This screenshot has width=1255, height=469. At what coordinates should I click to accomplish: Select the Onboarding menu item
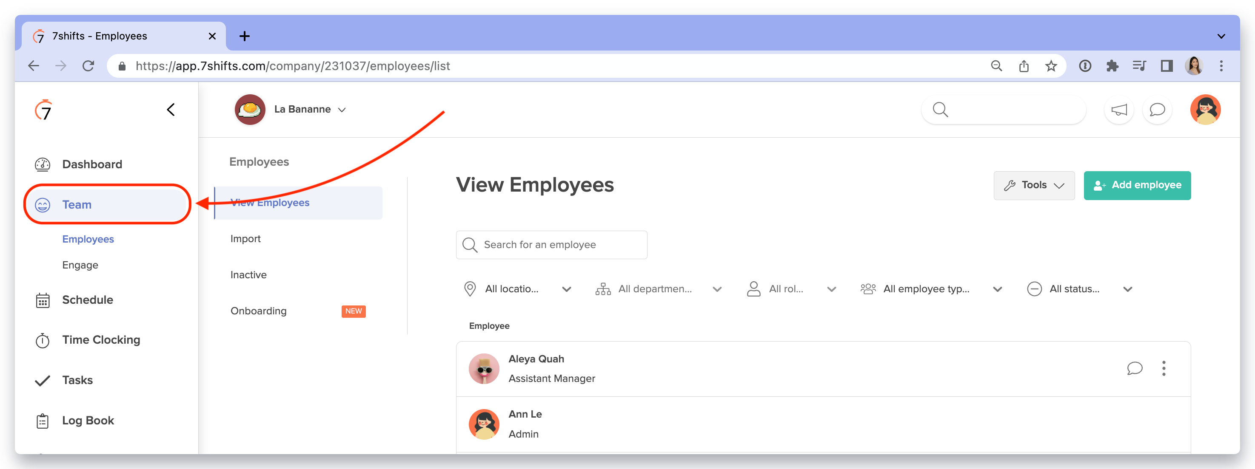[x=258, y=311]
